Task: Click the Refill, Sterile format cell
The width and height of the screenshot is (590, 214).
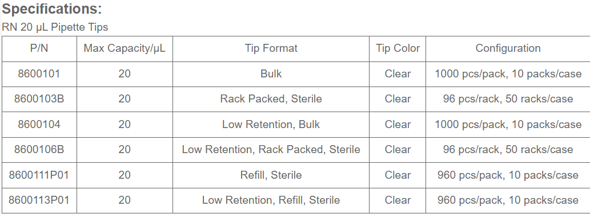Action: pos(271,175)
